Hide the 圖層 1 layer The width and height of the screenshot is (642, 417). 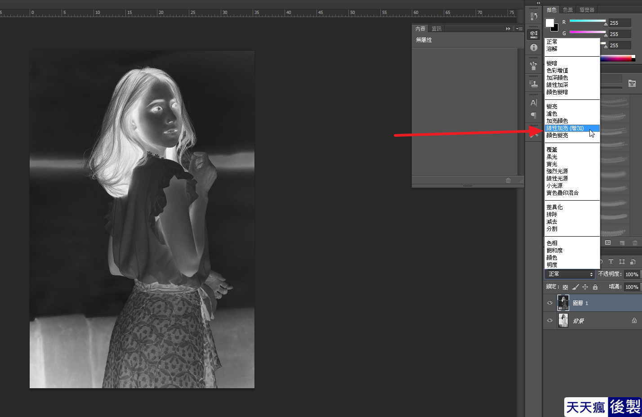pyautogui.click(x=549, y=303)
